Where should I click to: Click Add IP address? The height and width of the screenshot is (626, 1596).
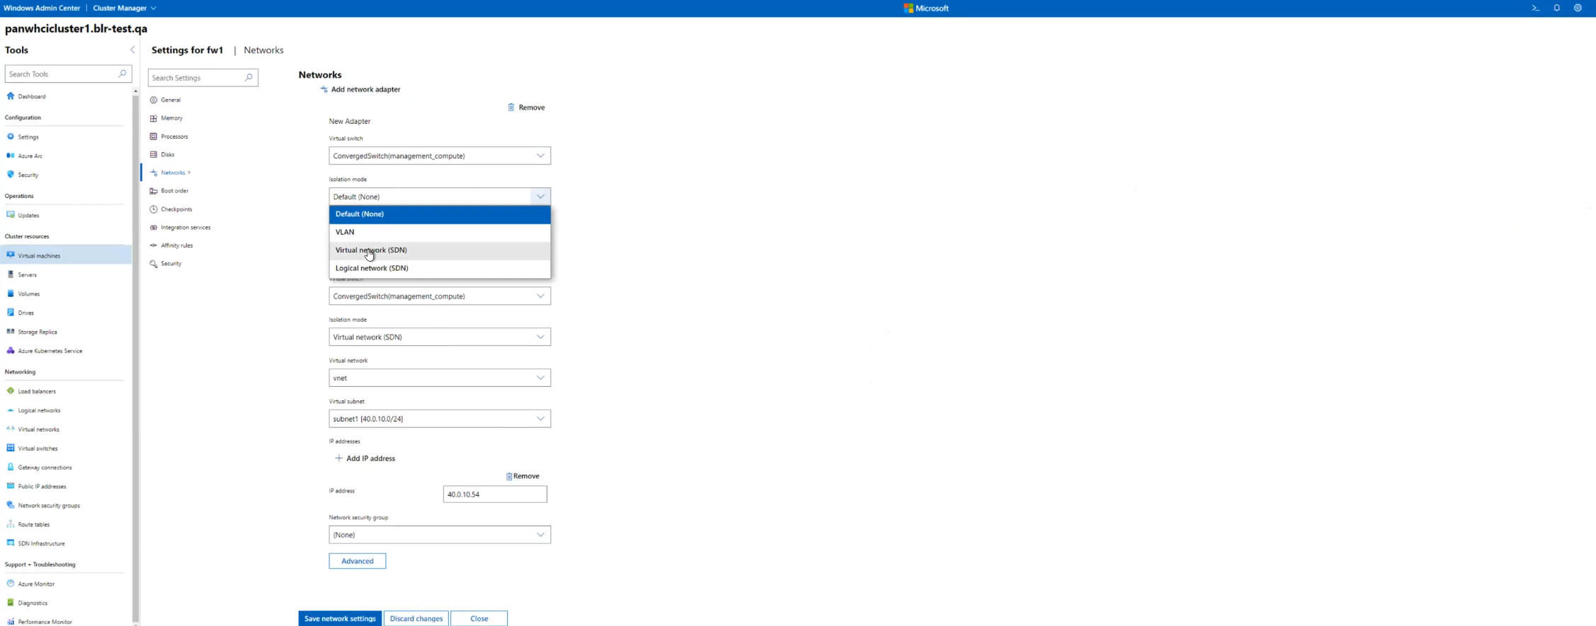click(365, 459)
